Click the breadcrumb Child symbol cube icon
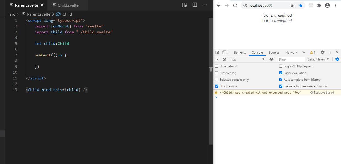The height and width of the screenshot is (164, 341). click(x=58, y=14)
